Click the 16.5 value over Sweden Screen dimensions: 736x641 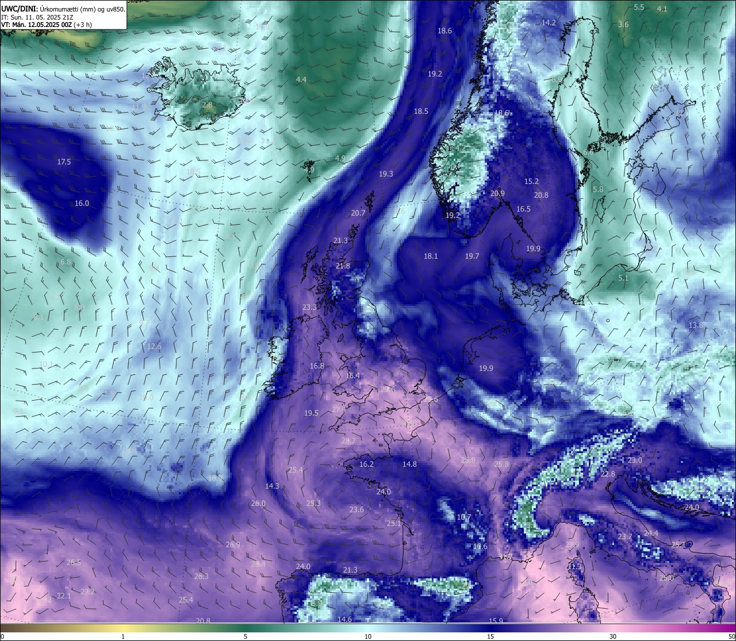pos(523,209)
